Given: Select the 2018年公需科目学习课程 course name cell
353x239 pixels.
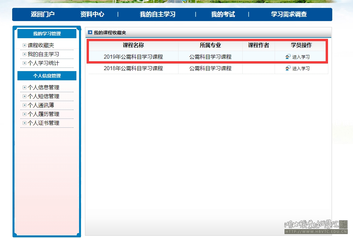Looking at the screenshot, I should pyautogui.click(x=133, y=68).
